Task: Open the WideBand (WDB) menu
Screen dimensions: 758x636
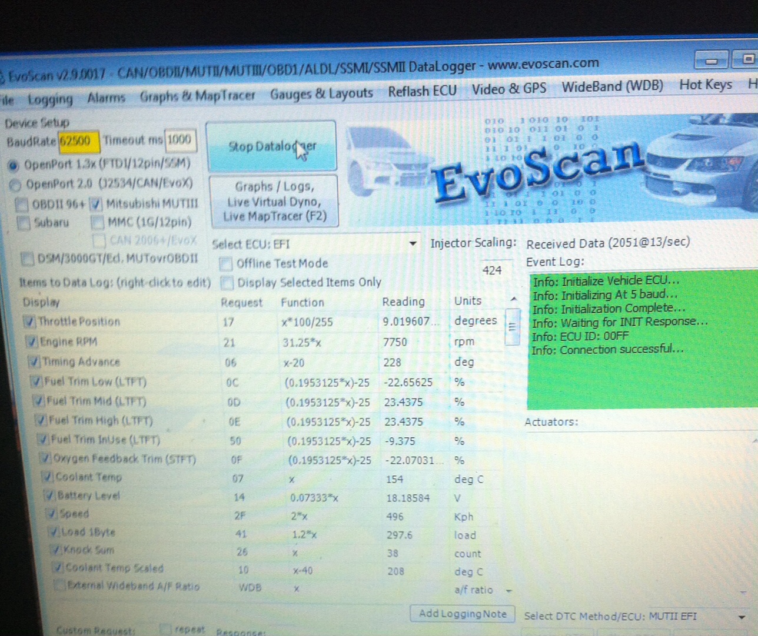Action: tap(612, 86)
